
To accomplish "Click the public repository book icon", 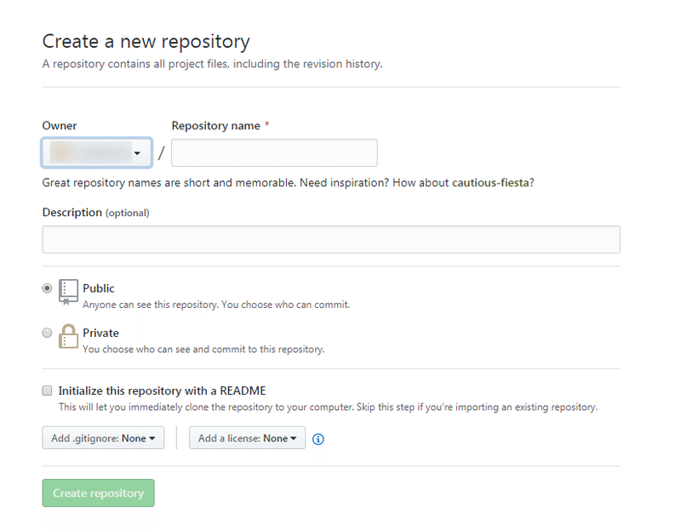I will pyautogui.click(x=68, y=291).
